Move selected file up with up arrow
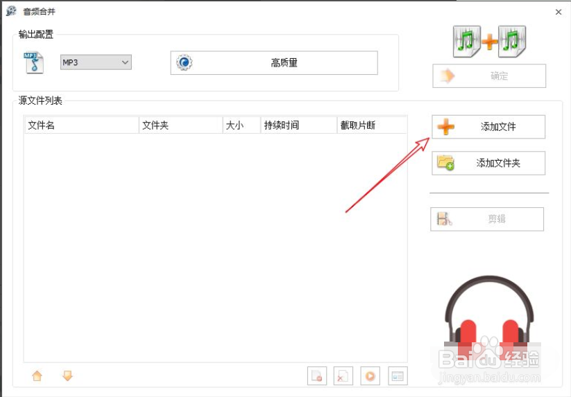 [37, 376]
